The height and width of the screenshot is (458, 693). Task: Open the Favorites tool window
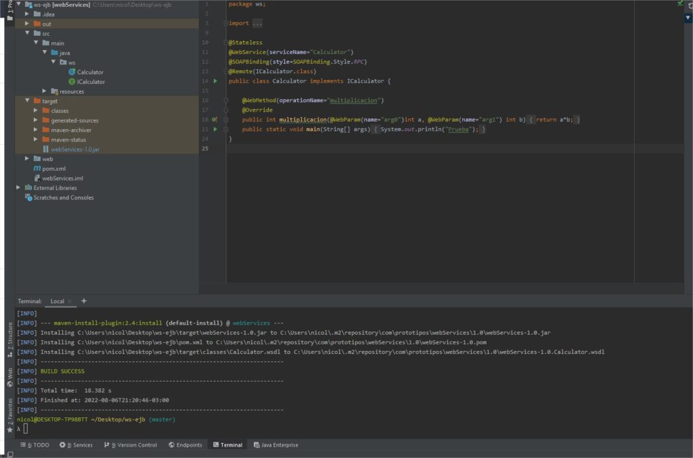click(x=9, y=414)
